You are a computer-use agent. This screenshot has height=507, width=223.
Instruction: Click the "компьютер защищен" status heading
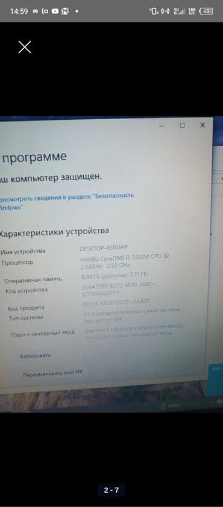click(56, 178)
